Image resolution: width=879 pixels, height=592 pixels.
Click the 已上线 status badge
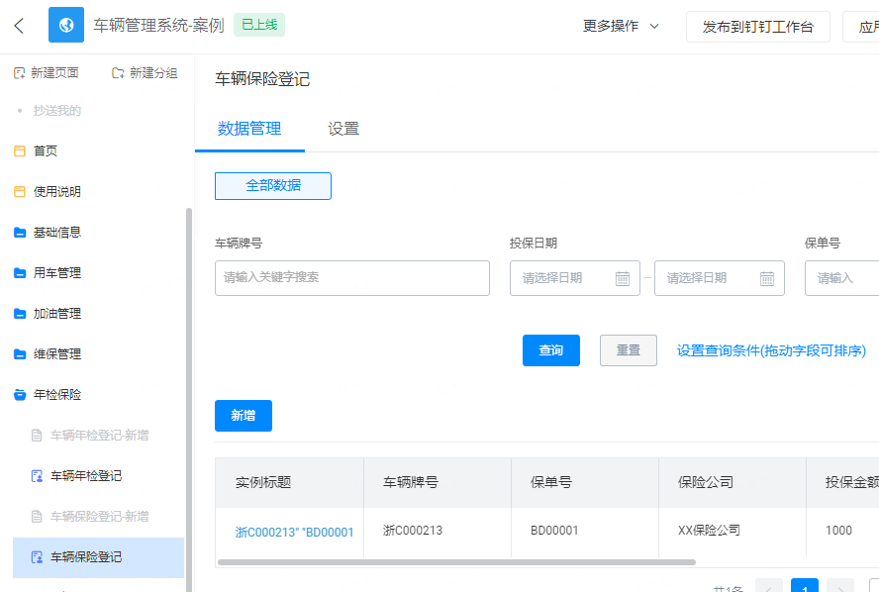(259, 25)
